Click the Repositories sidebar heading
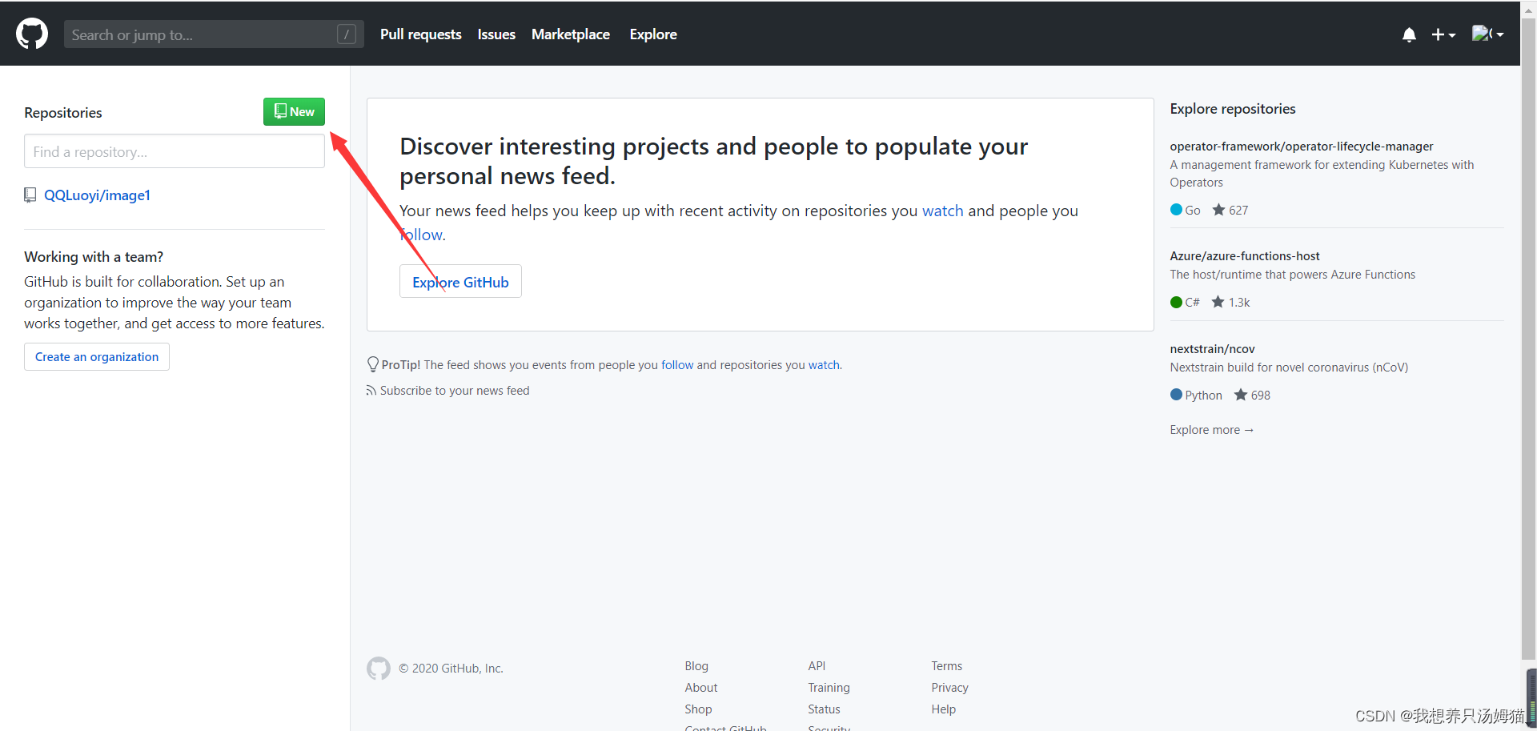 (x=63, y=113)
